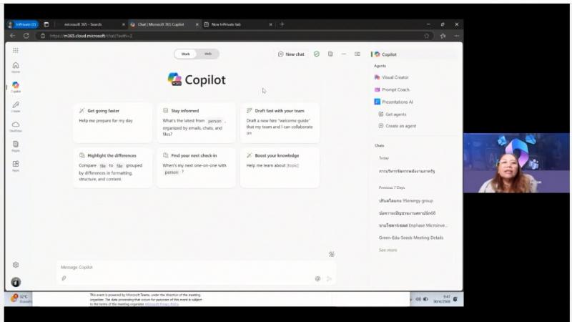Select Copilot icon in left sidebar
Screen dimensions: 572x322
(x=16, y=87)
